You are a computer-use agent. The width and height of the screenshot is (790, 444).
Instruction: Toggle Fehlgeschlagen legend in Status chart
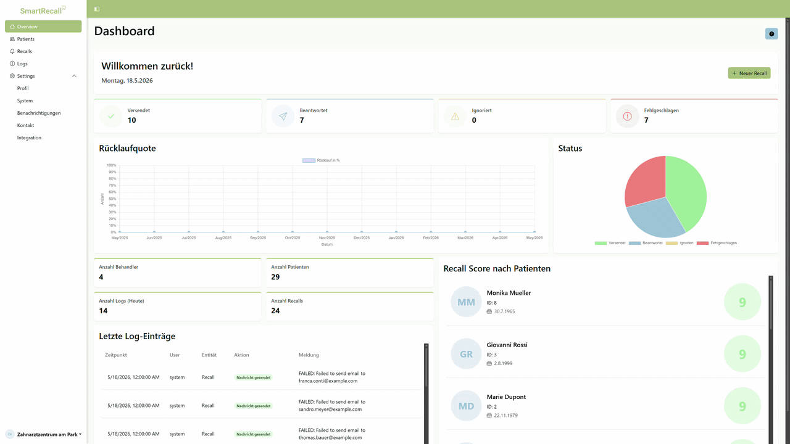pyautogui.click(x=717, y=243)
